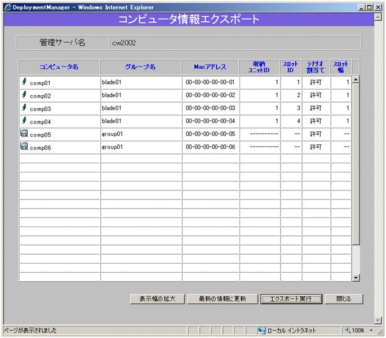The image size is (386, 338).
Task: Sort by Macアドレス column header
Action: pyautogui.click(x=210, y=67)
